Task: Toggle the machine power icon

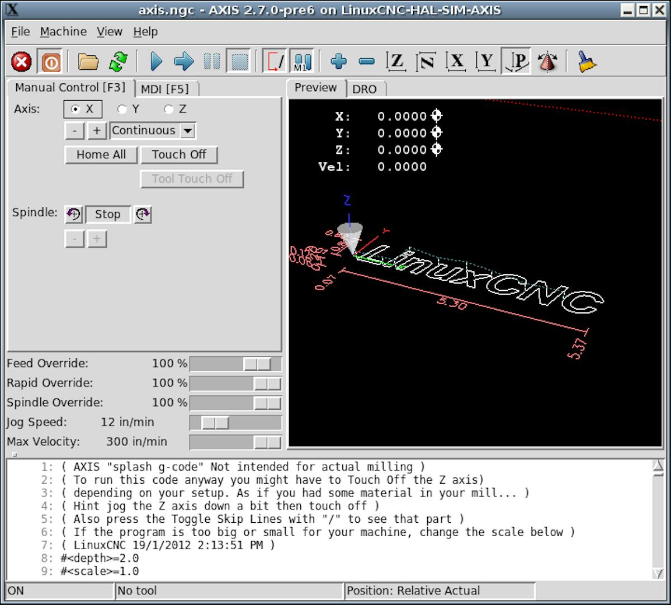Action: click(x=50, y=62)
